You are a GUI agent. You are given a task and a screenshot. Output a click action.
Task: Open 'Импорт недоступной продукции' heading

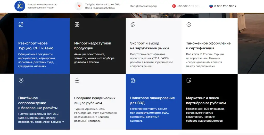point(93,46)
